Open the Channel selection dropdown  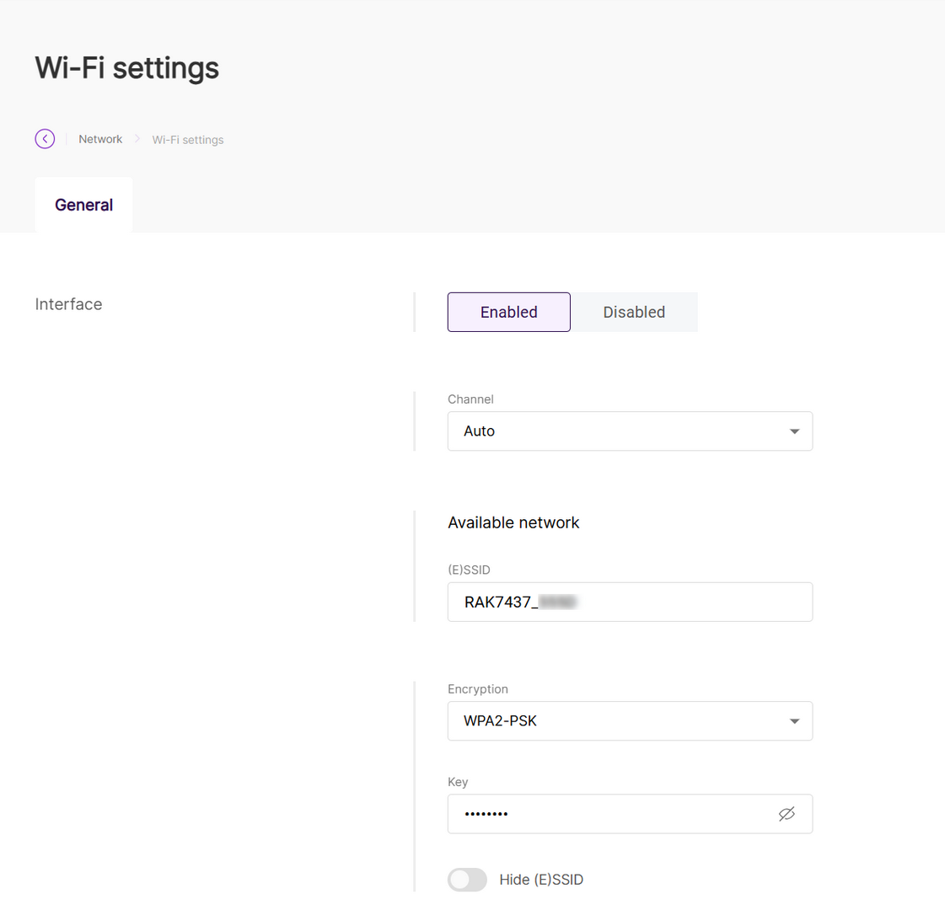pos(630,431)
